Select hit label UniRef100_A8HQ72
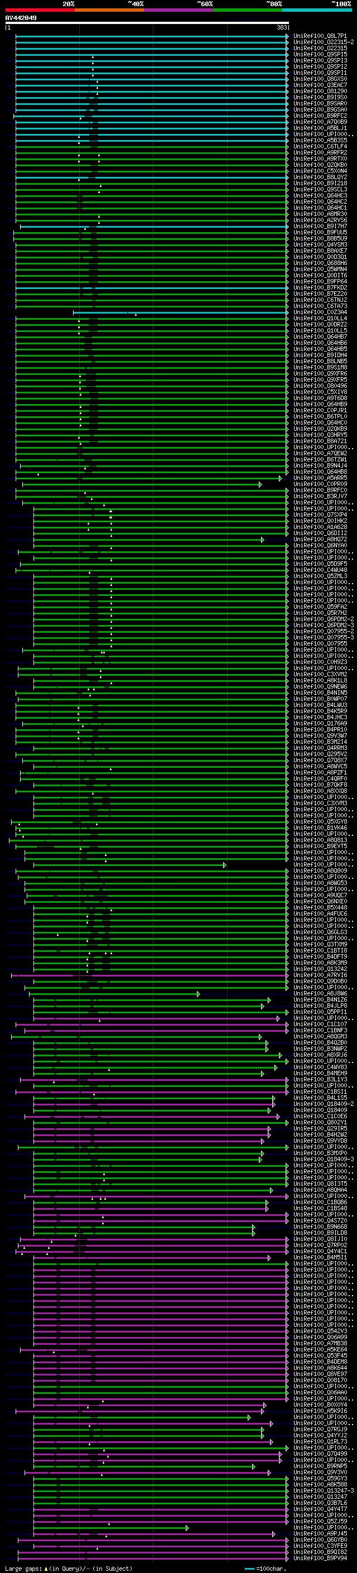Image resolution: width=357 pixels, height=1573 pixels. (320, 539)
